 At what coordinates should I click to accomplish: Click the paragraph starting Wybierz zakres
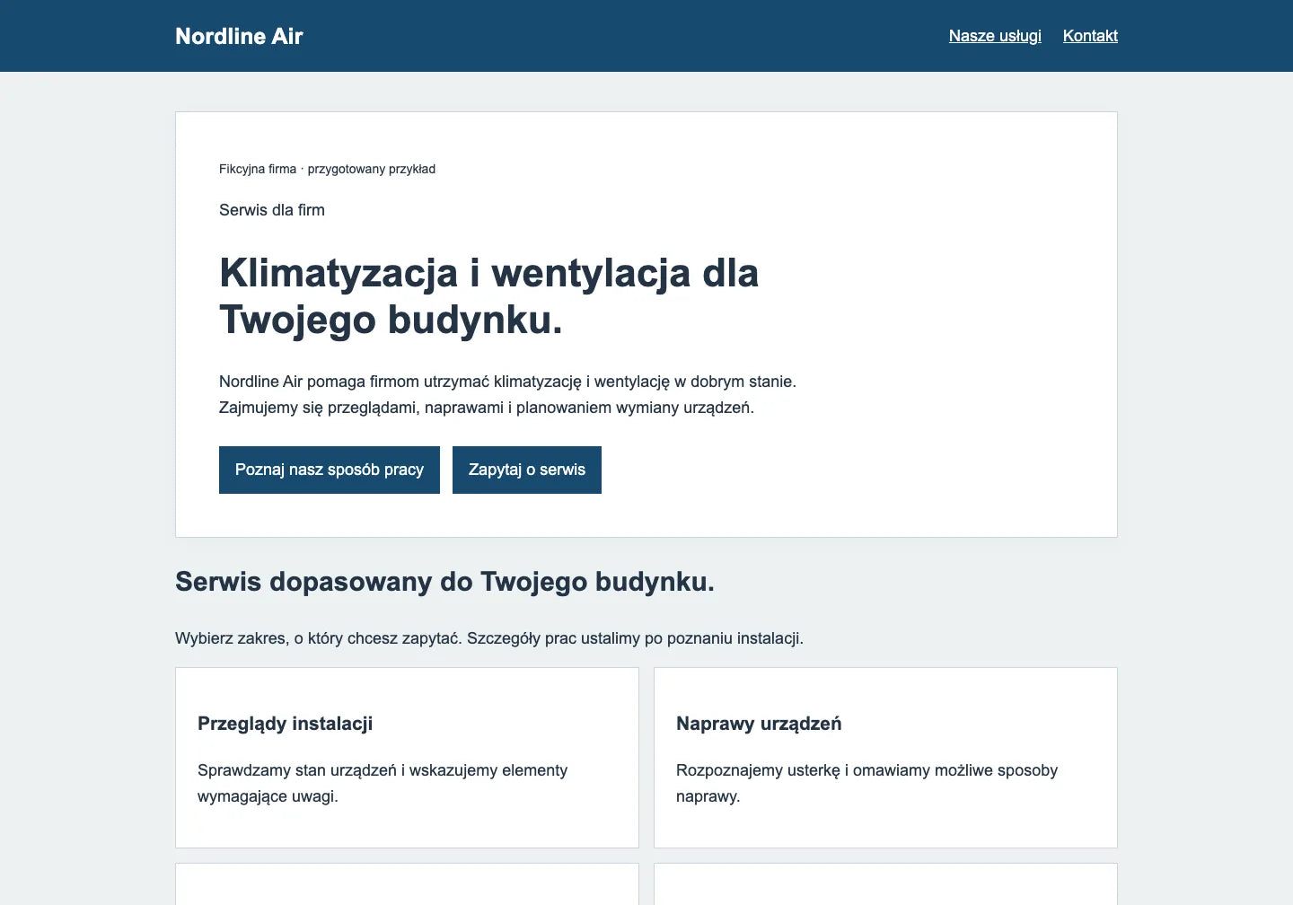tap(489, 638)
